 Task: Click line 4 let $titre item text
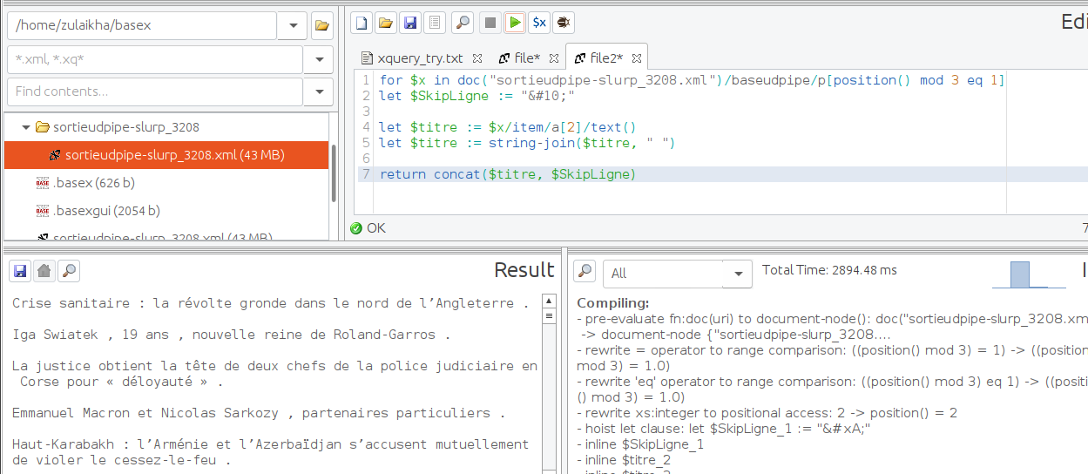(508, 127)
